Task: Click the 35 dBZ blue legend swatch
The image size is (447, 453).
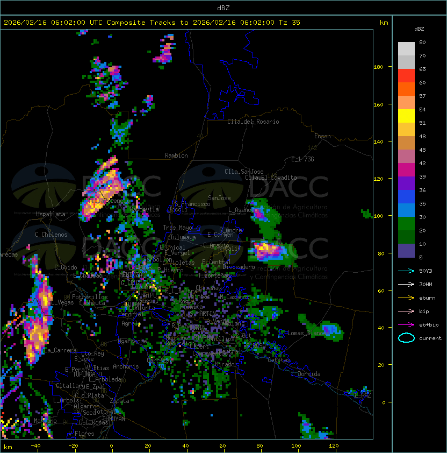Action: 406,210
